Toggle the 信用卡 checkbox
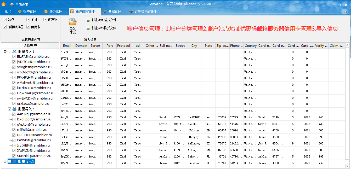Screen dimensions: 351x169 28,27
